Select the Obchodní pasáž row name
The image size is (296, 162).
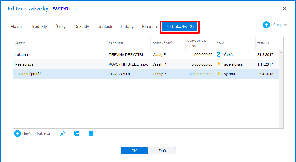[x=28, y=74]
